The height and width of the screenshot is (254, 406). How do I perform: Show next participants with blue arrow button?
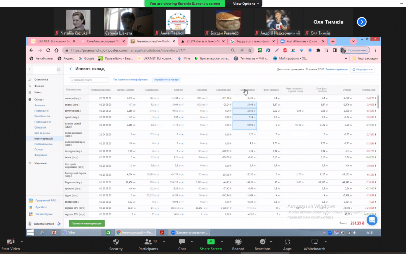tap(362, 22)
